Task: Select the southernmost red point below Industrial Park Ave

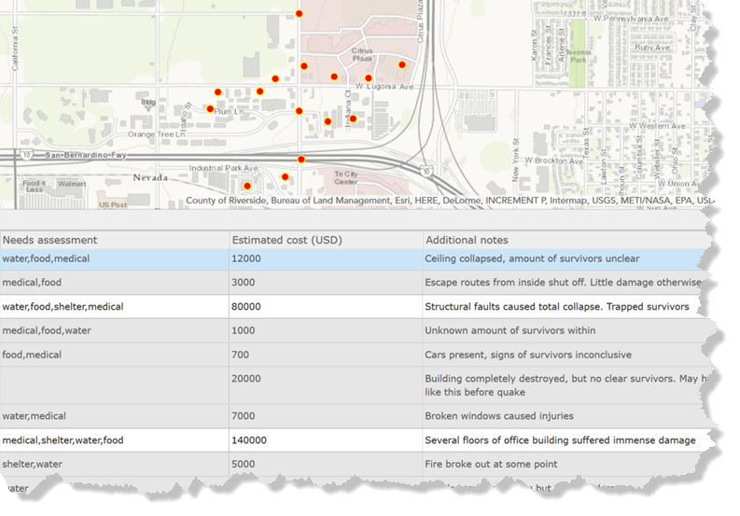Action: click(x=246, y=186)
